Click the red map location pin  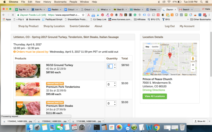pos(170,55)
